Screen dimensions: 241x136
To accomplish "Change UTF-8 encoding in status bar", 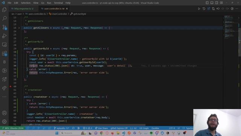I will point(172,128).
